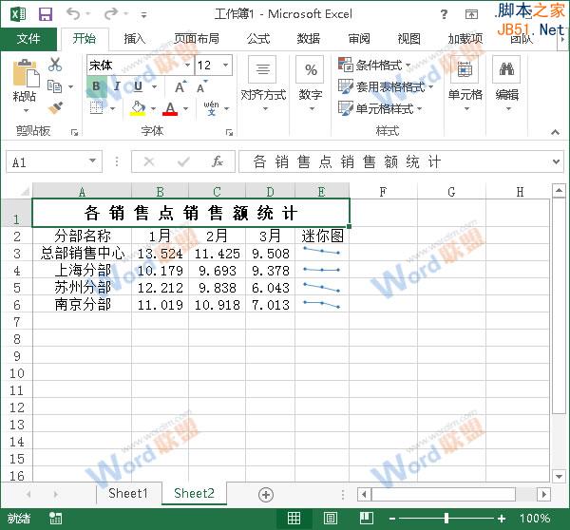Add a new sheet with plus button
This screenshot has width=570, height=530.
click(266, 495)
